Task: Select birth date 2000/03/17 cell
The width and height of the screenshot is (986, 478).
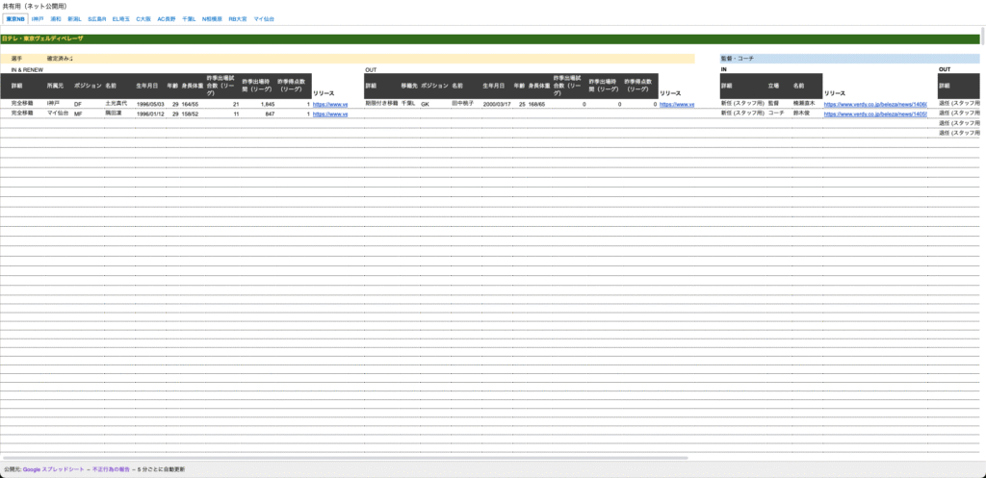Action: tap(497, 104)
